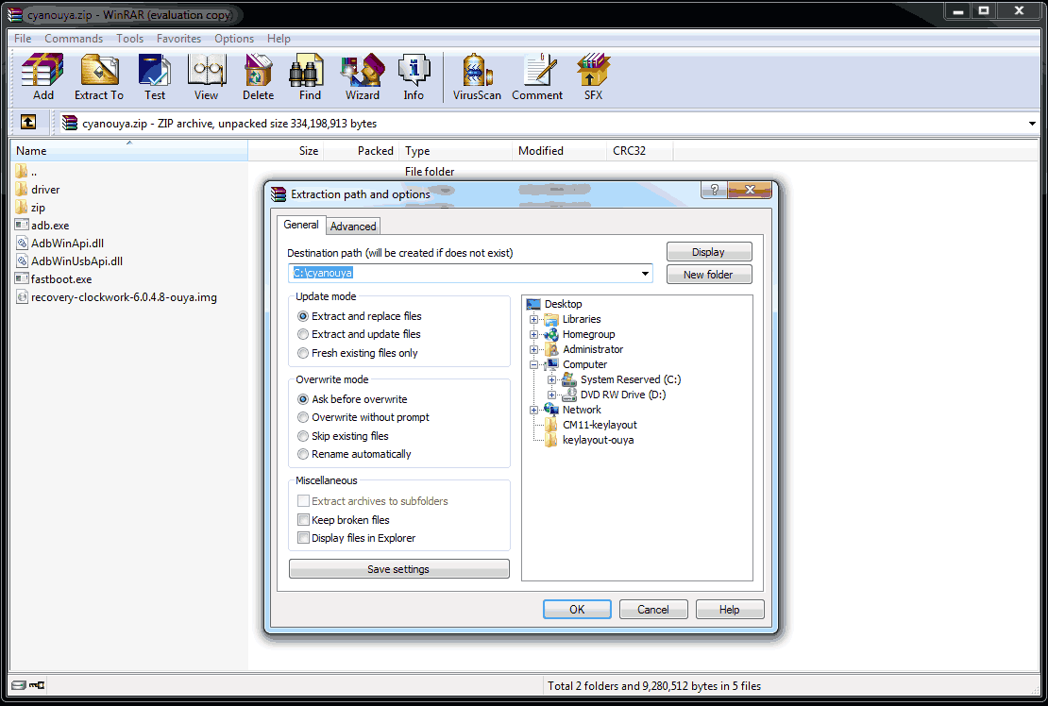Image resolution: width=1048 pixels, height=706 pixels.
Task: Expand System Reserved (C:) drive node
Action: pos(551,379)
